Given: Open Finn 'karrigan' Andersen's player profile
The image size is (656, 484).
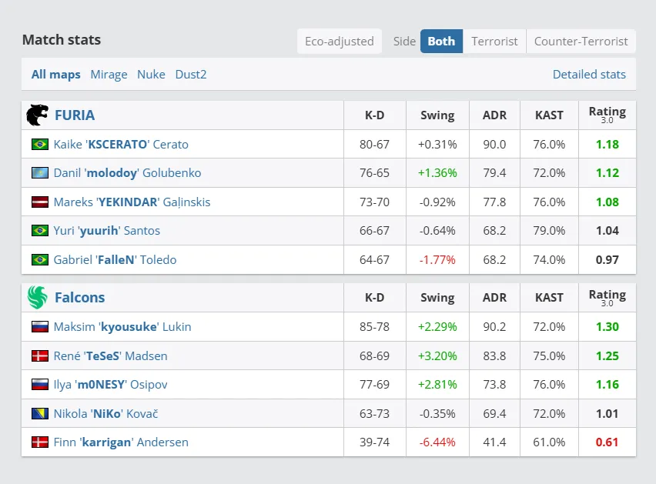Looking at the screenshot, I should (121, 442).
